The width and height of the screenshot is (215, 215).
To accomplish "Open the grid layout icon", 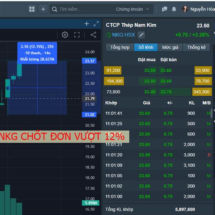I will (32, 9).
